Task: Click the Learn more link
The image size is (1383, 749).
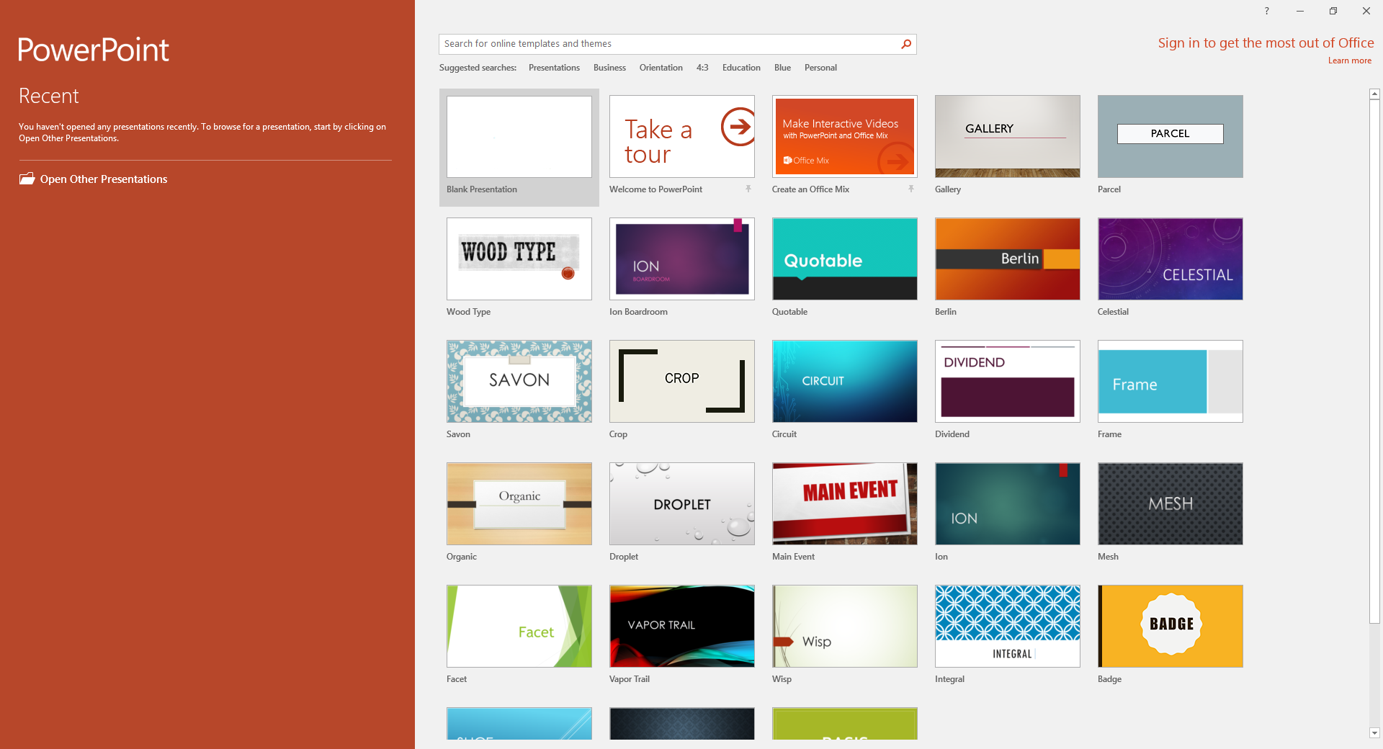Action: tap(1350, 60)
